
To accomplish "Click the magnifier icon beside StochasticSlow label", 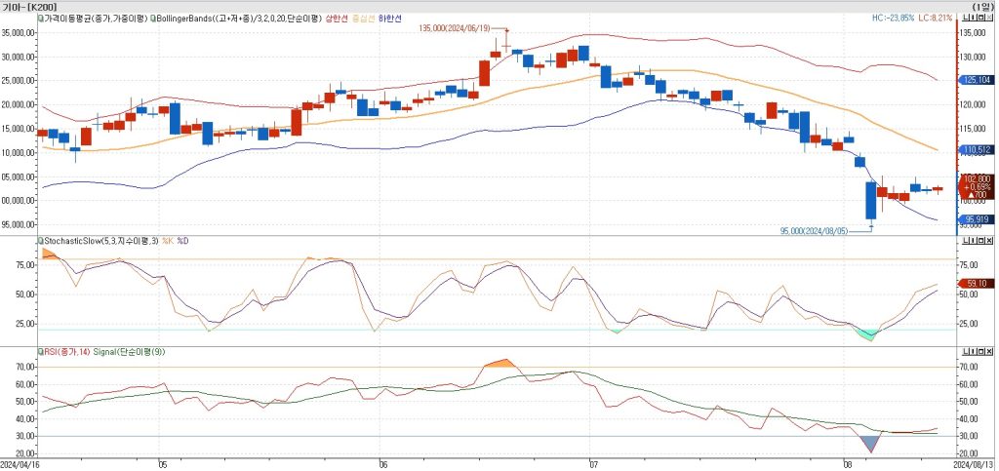I will click(x=40, y=239).
